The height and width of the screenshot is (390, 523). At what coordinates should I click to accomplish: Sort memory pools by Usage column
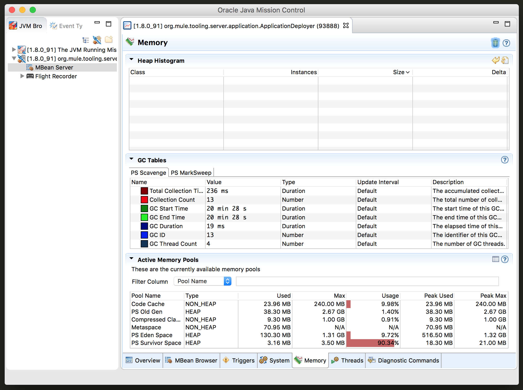pos(373,296)
